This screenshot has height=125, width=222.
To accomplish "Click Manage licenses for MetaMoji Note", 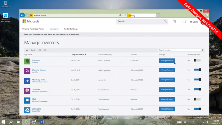I will pyautogui.click(x=167, y=80).
